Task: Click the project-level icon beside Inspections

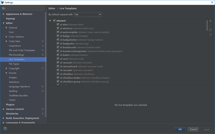Action: pyautogui.click(x=43, y=46)
